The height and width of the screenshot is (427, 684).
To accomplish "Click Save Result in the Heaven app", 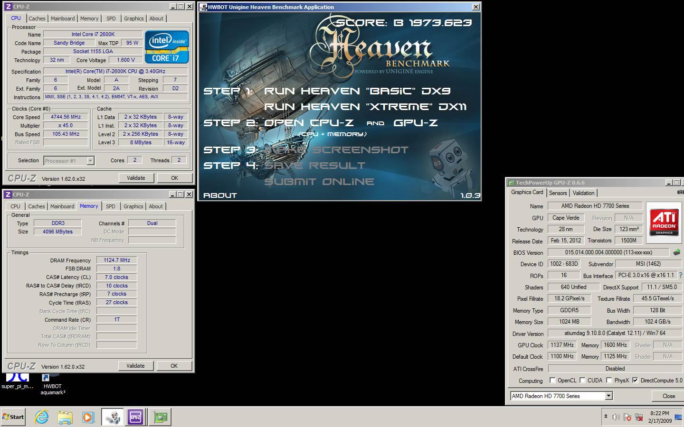I will [x=315, y=166].
